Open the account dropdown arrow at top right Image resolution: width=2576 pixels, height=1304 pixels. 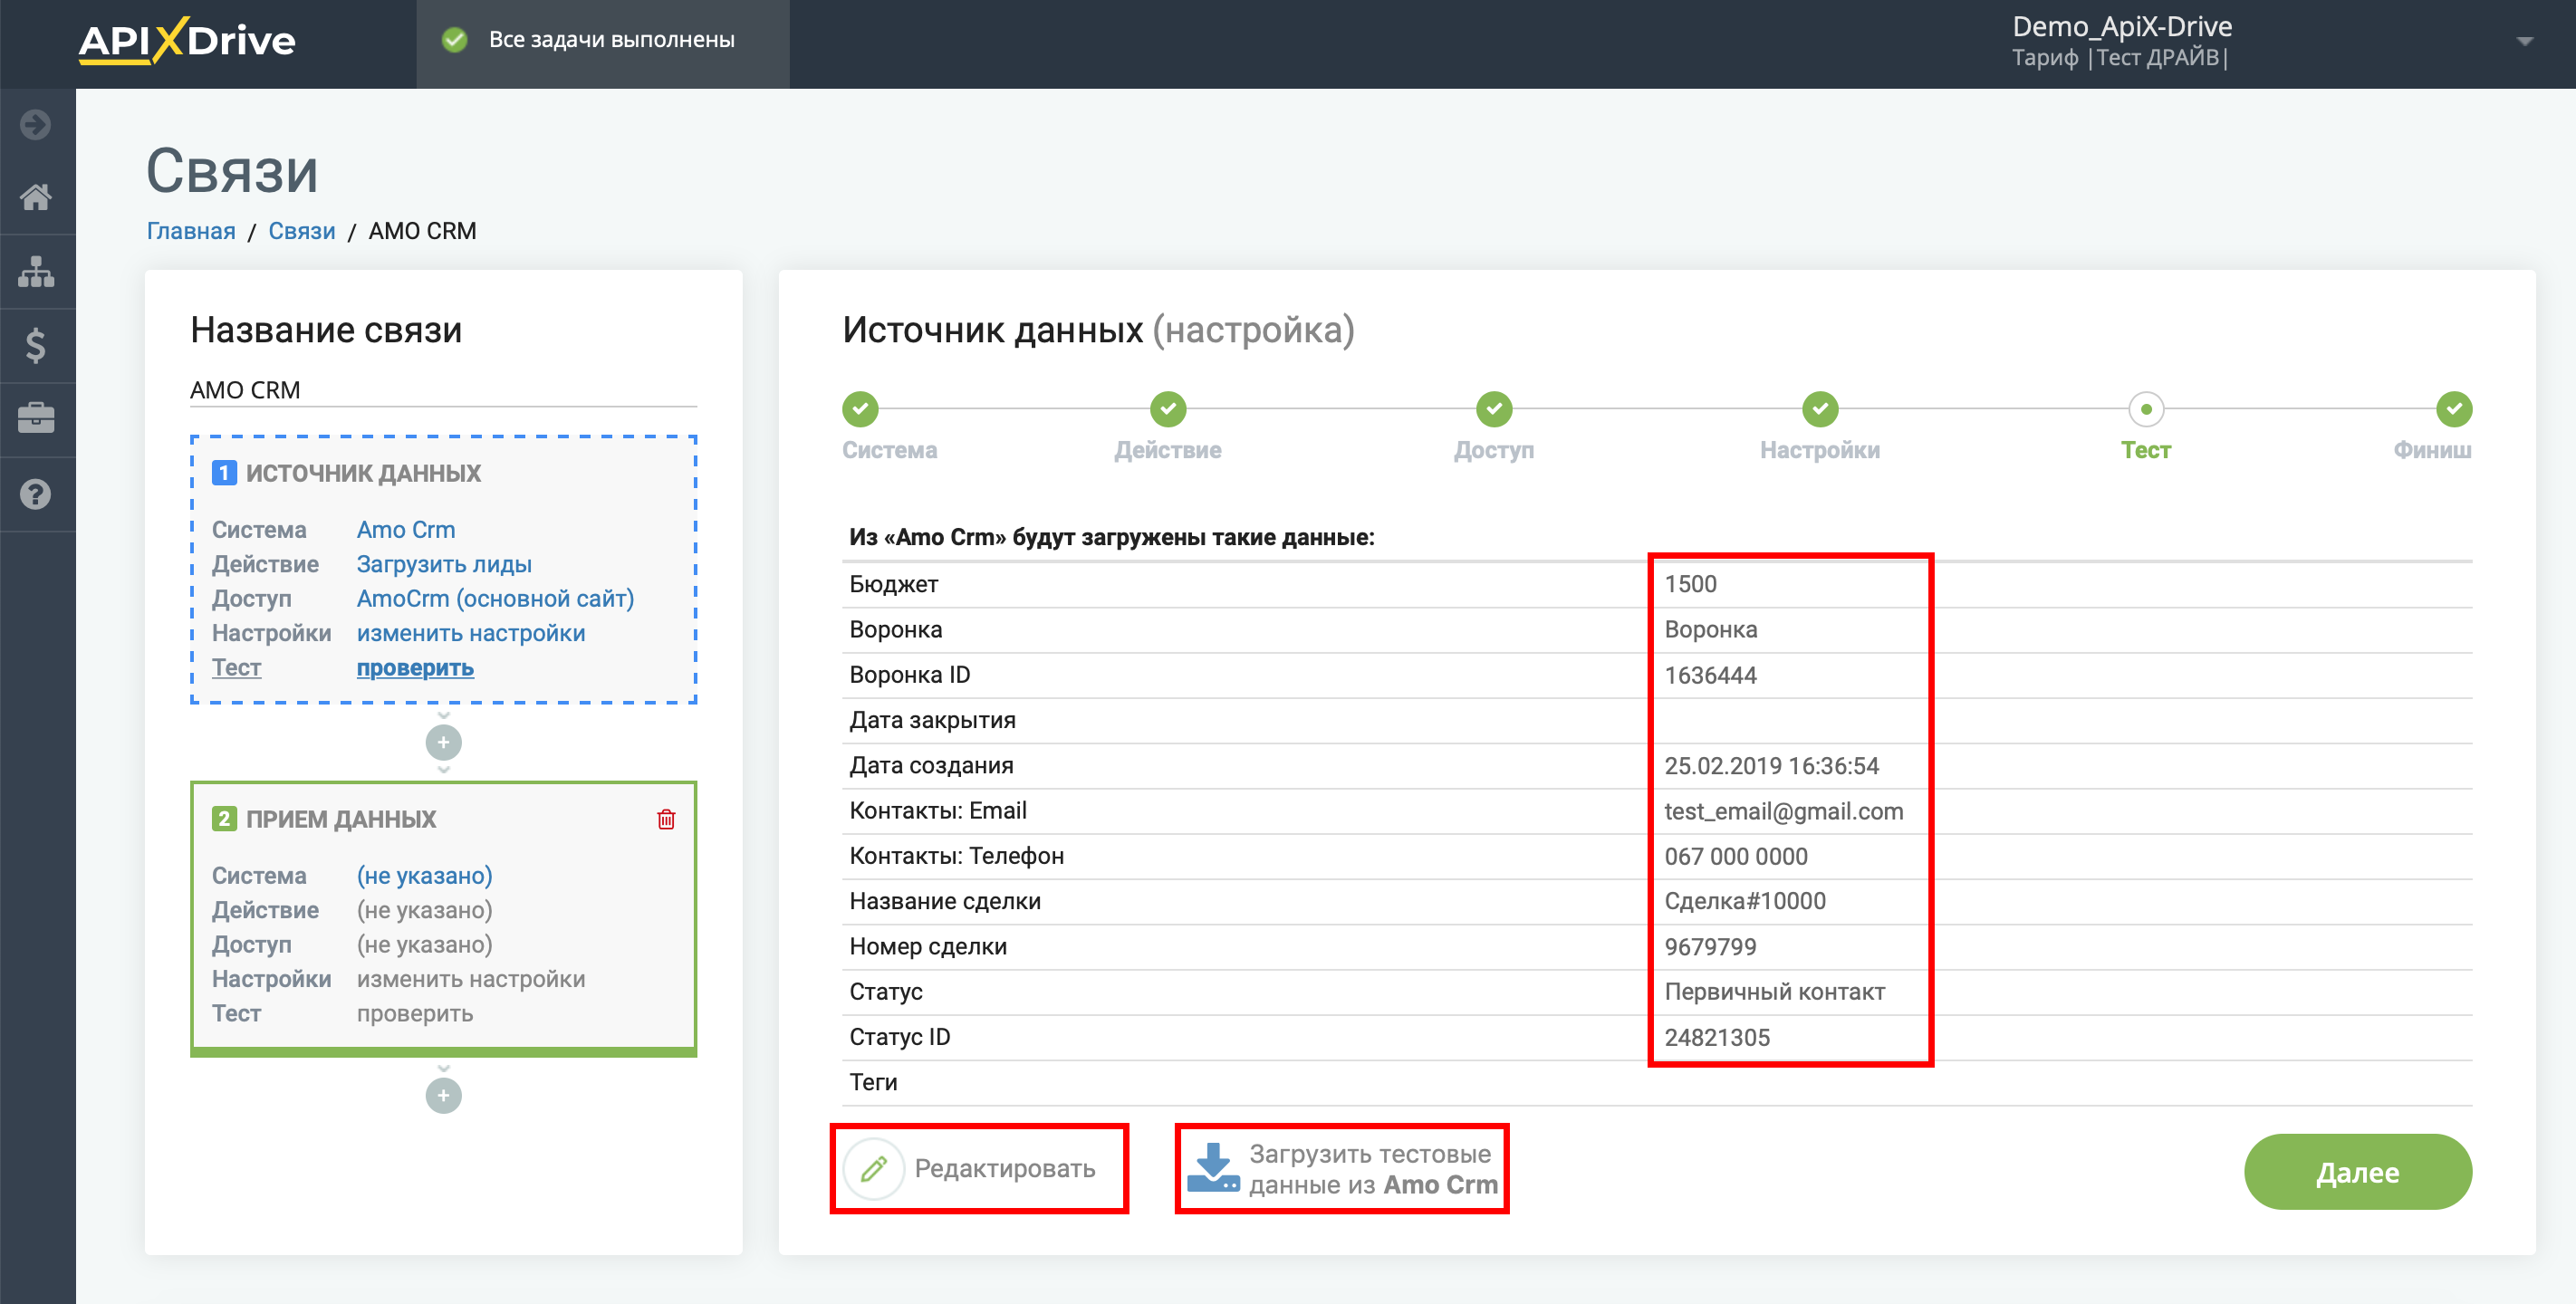pyautogui.click(x=2524, y=42)
